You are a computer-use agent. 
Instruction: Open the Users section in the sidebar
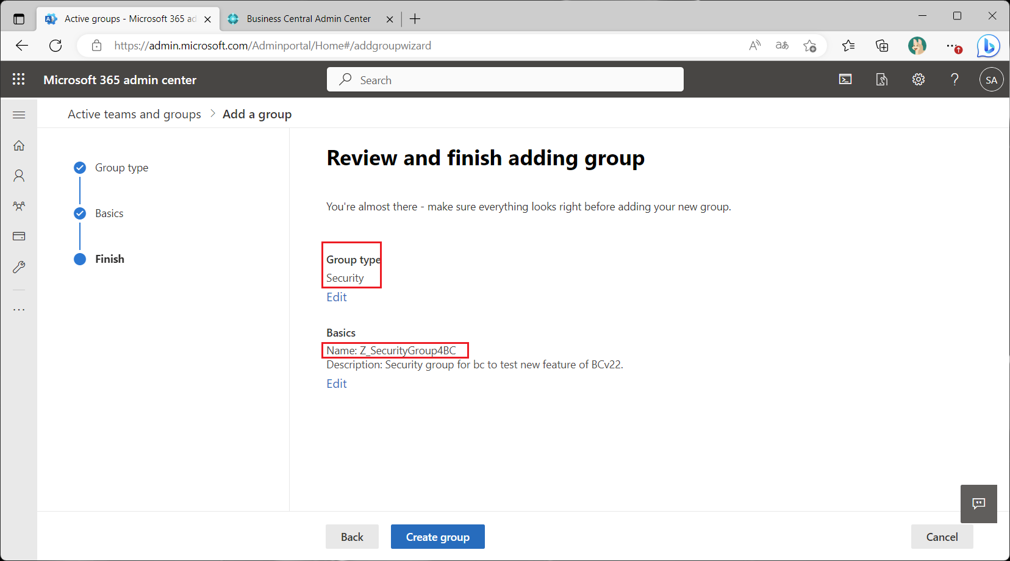click(x=18, y=176)
